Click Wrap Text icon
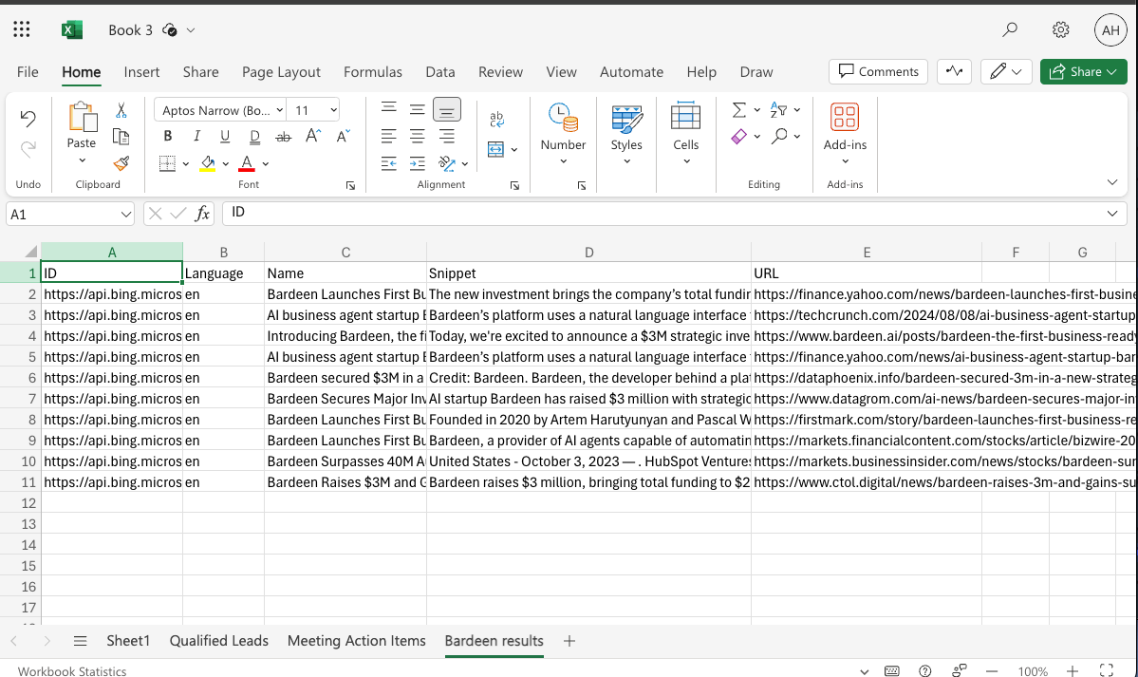 click(x=496, y=119)
